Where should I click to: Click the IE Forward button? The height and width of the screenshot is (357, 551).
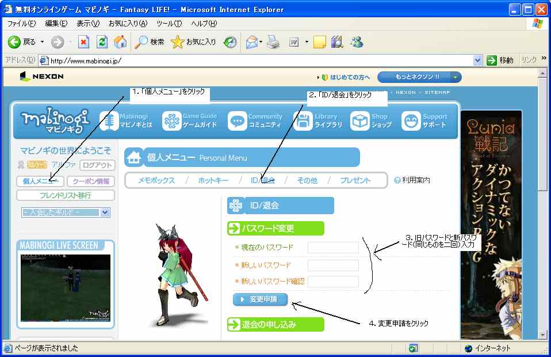point(58,42)
